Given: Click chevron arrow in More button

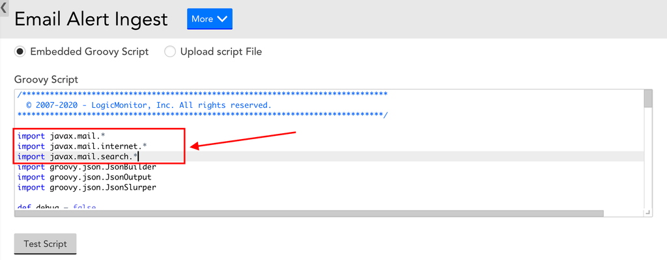Looking at the screenshot, I should click(223, 19).
